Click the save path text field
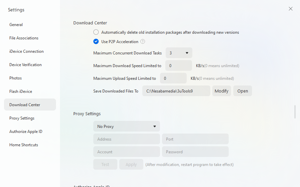Viewport: 300px width, 187px height. pyautogui.click(x=176, y=91)
